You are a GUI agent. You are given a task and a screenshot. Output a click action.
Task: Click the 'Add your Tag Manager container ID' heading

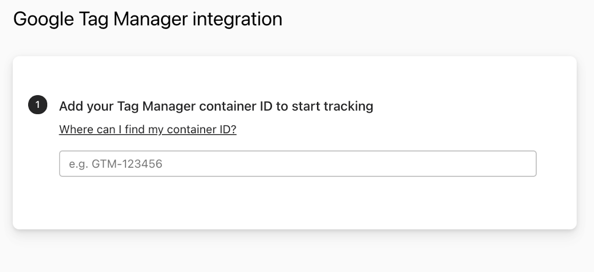click(x=216, y=106)
